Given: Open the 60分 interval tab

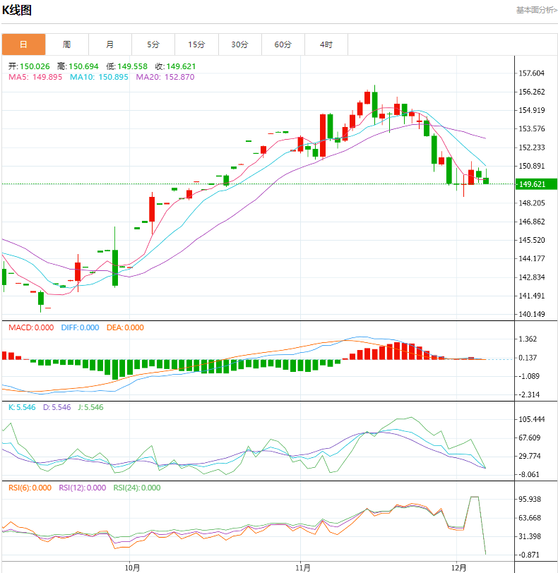Looking at the screenshot, I should coord(283,44).
